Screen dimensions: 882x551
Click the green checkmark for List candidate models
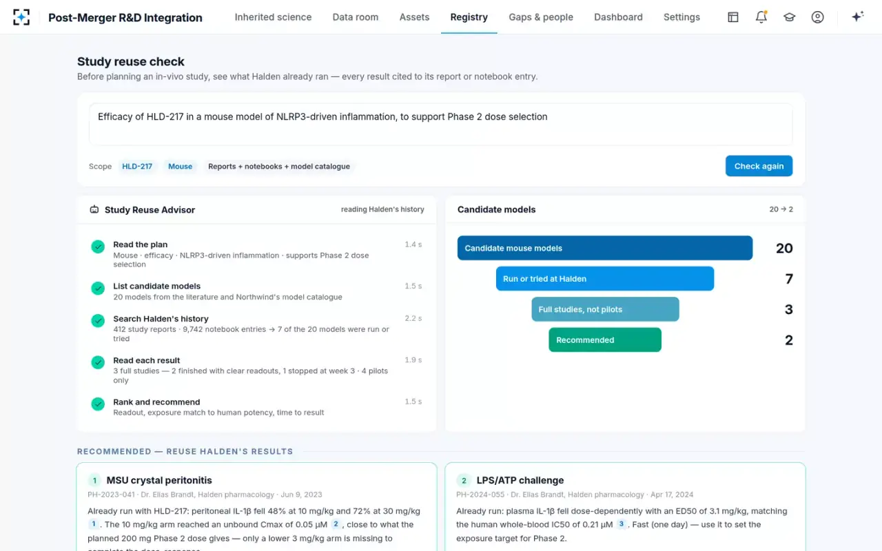[98, 288]
